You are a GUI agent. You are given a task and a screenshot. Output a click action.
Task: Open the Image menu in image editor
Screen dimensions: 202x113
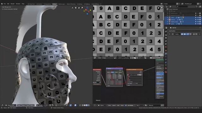point(104,58)
